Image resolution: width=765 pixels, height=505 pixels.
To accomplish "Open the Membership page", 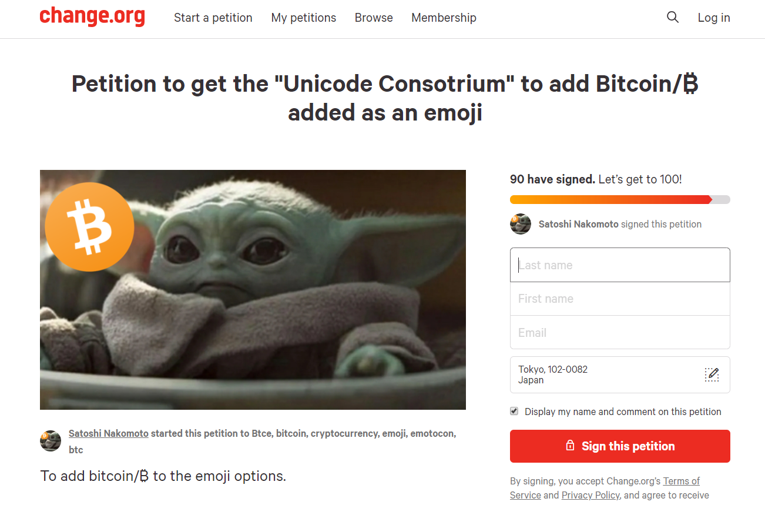I will click(x=444, y=18).
